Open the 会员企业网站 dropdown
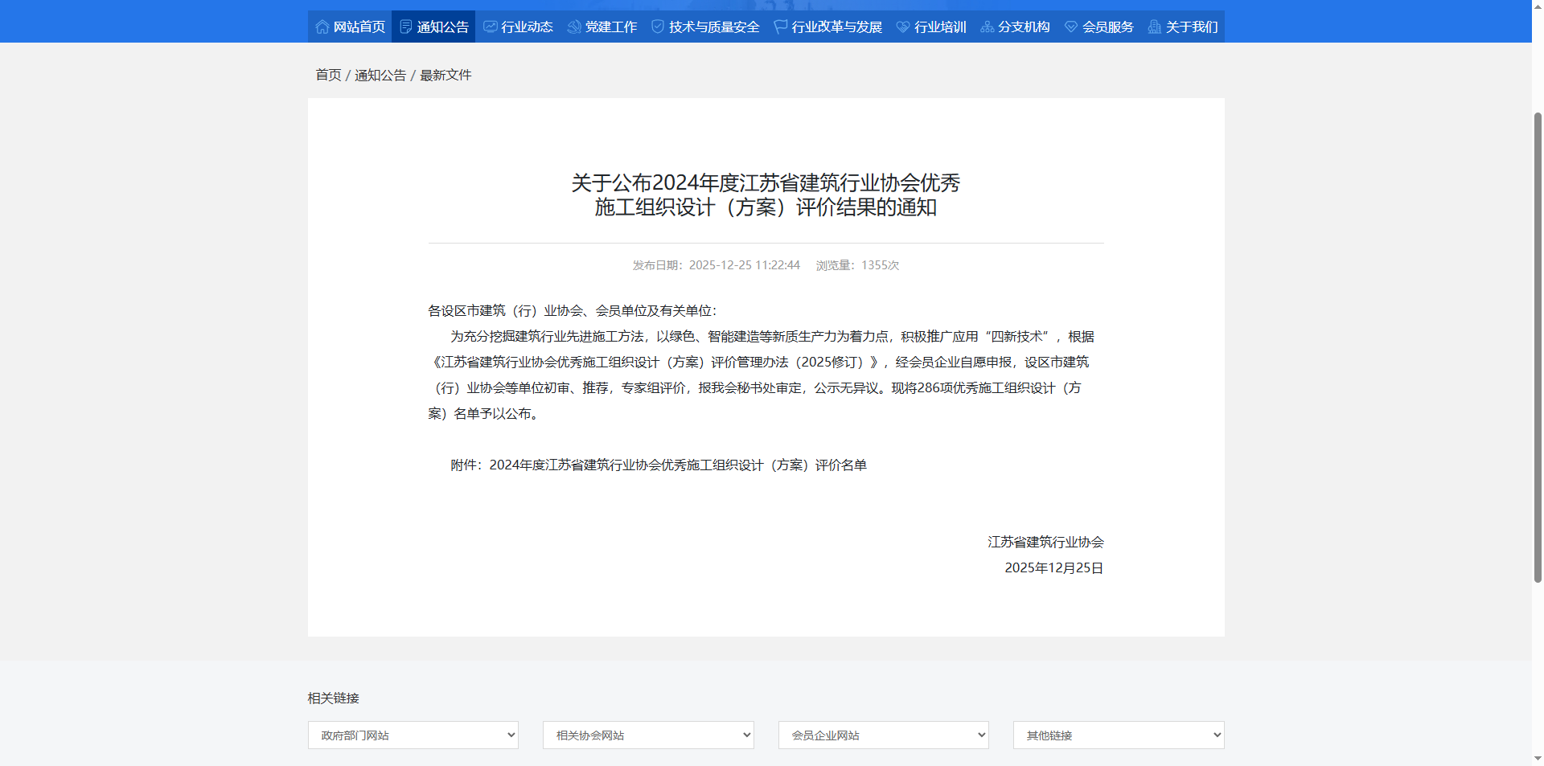 (x=882, y=735)
